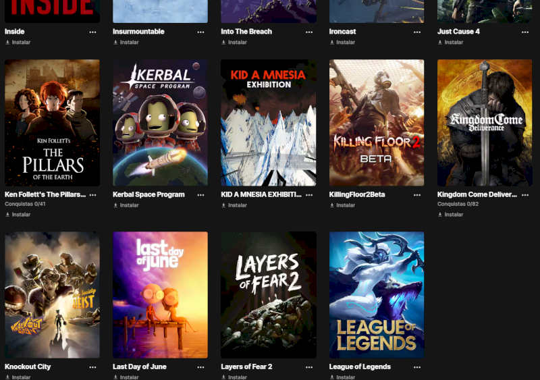This screenshot has height=380, width=540.
Task: Expand the options menu for League of Legends
Action: (417, 367)
